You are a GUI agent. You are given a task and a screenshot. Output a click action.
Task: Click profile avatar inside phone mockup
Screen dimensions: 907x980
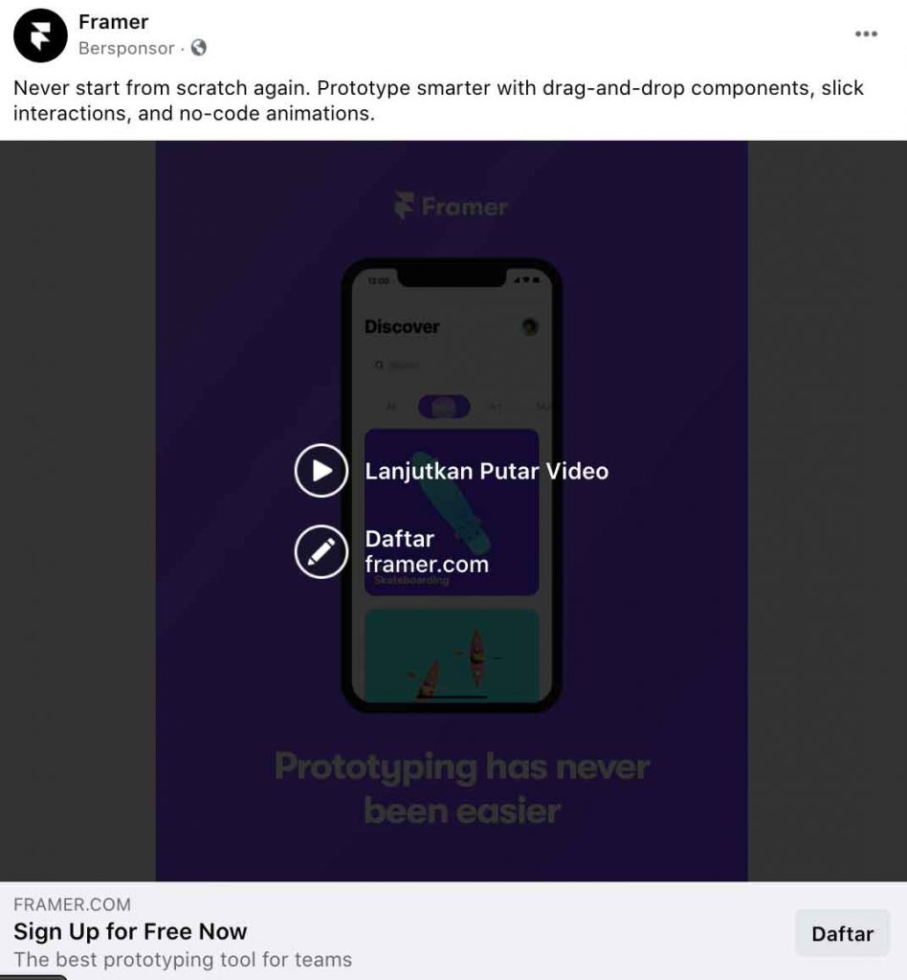[x=530, y=326]
